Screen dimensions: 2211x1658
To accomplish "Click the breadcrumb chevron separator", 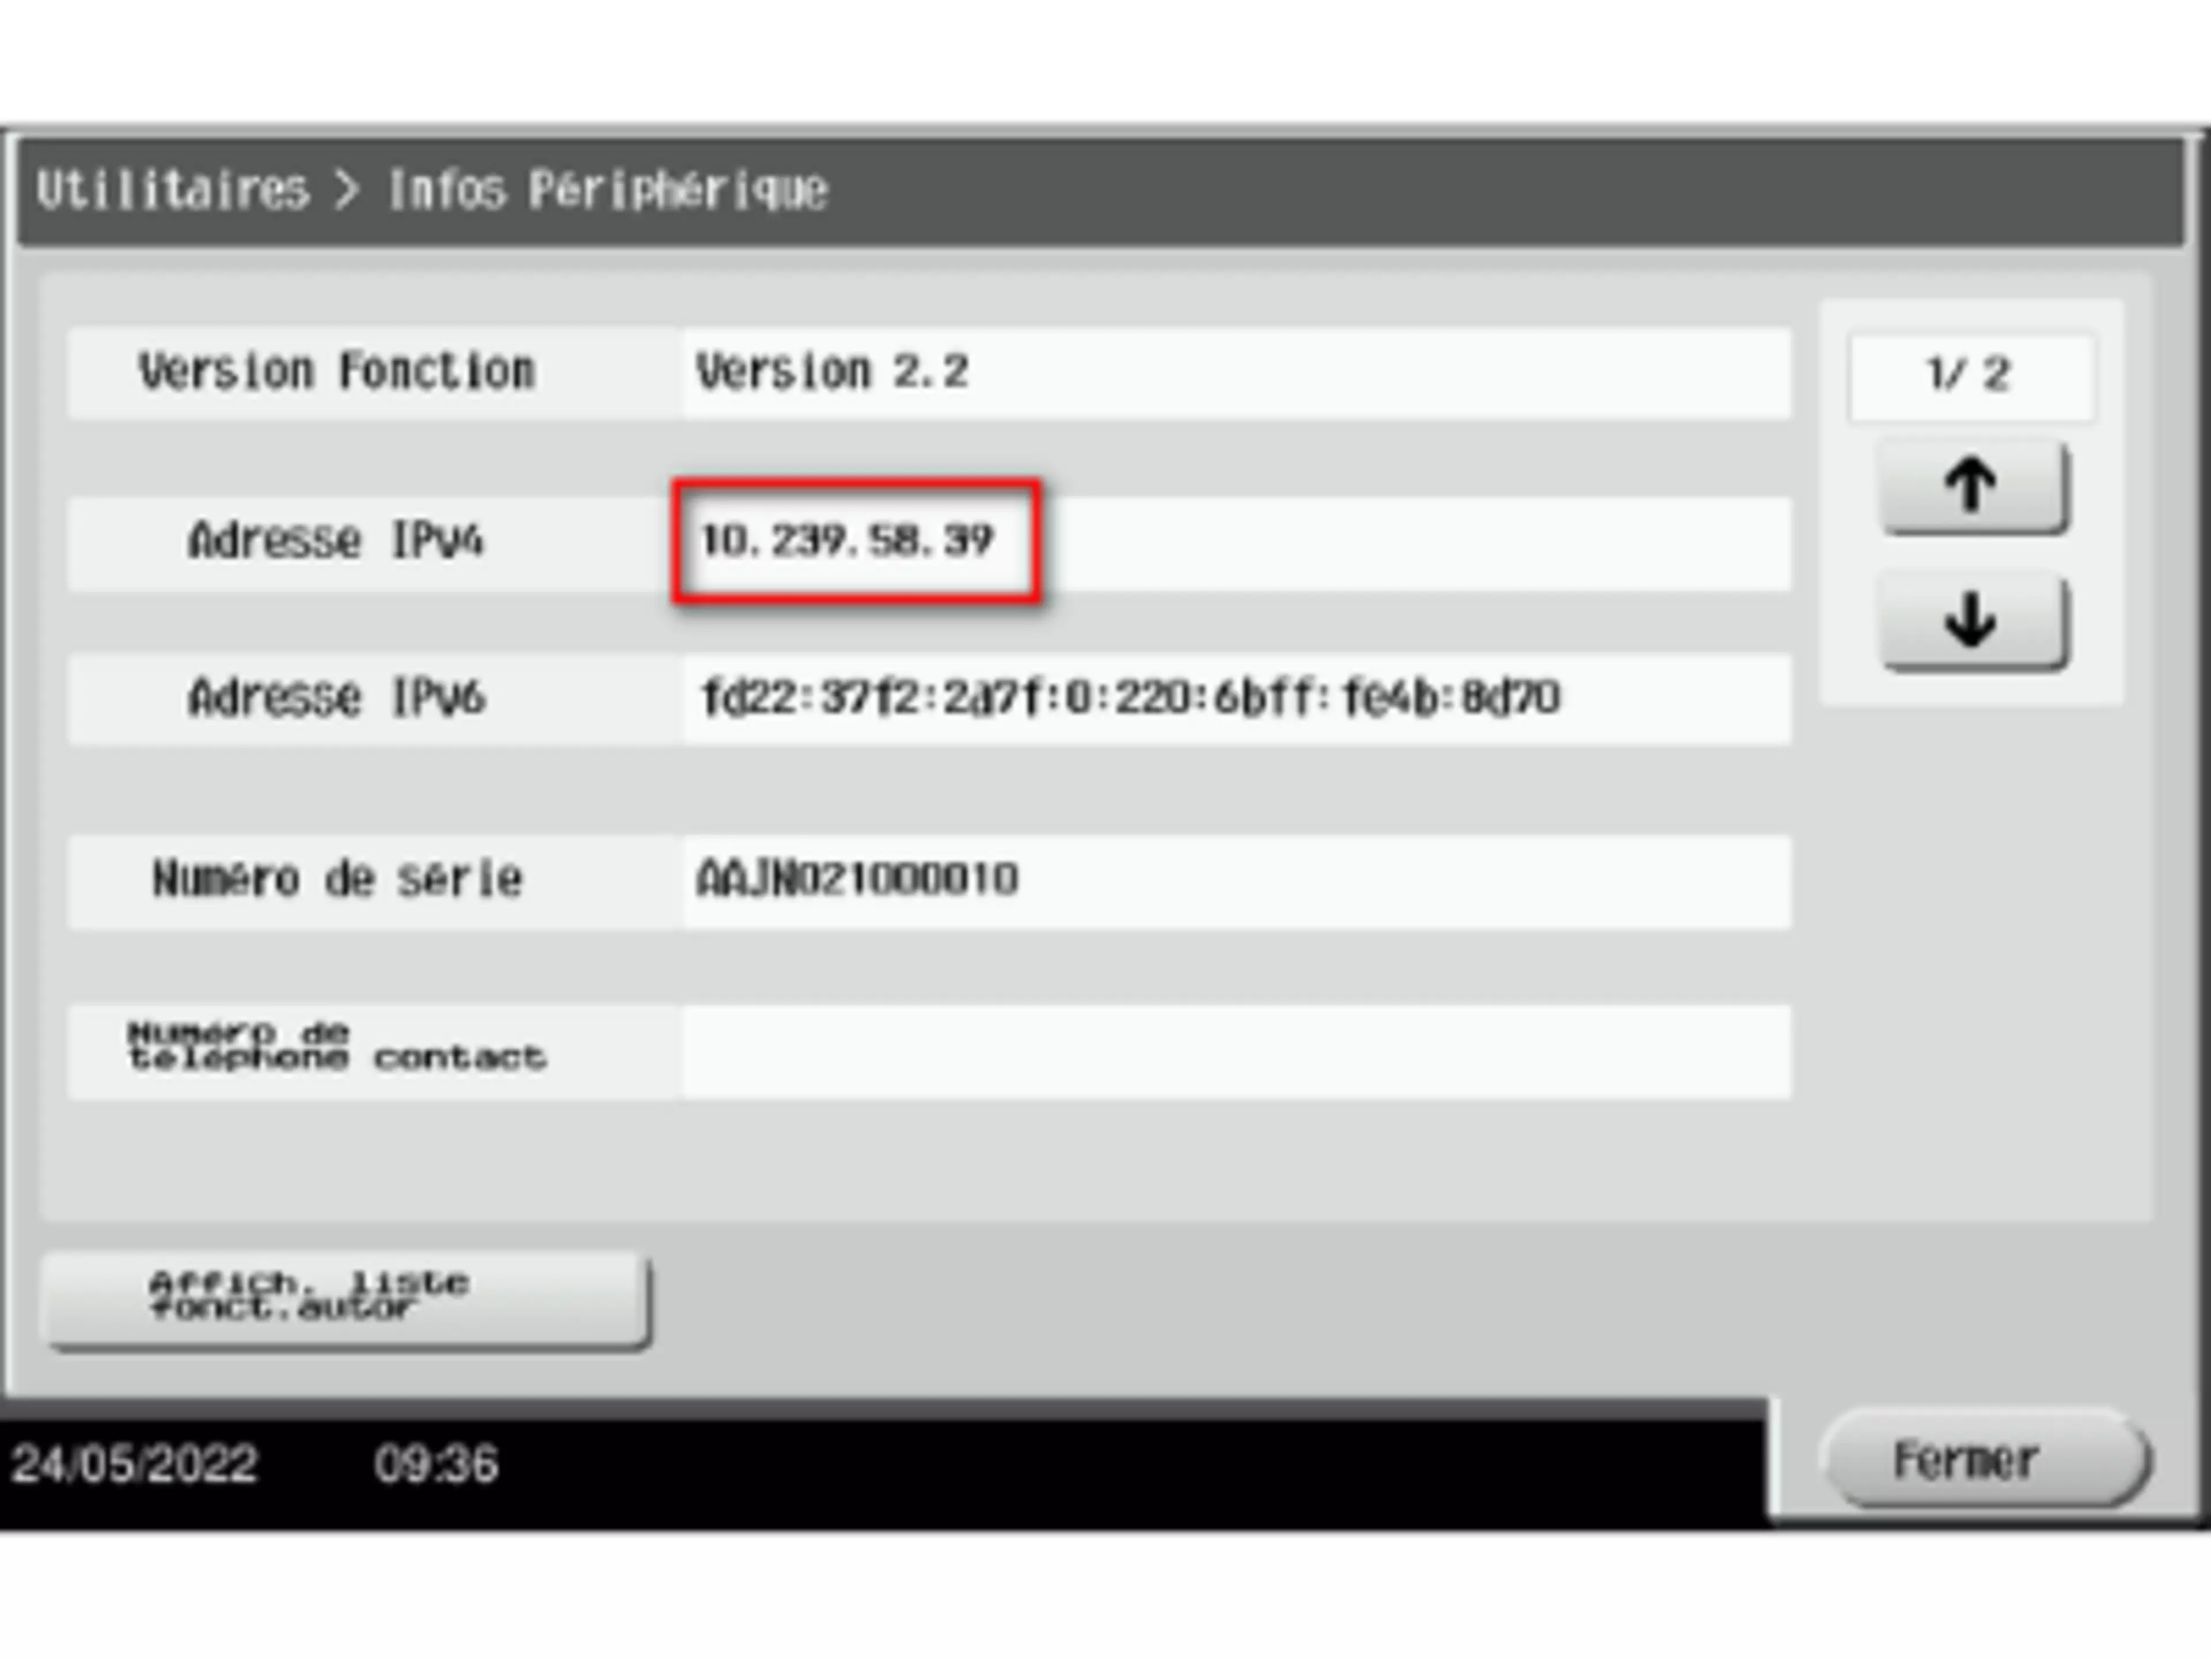I will point(346,190).
